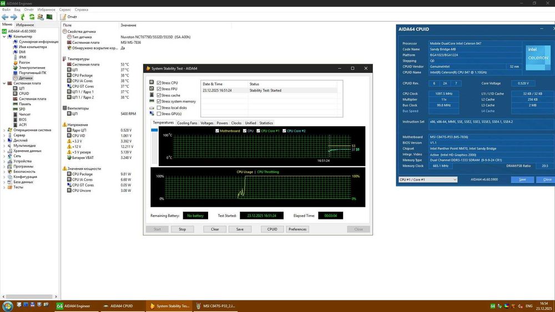
Task: Click the Clear button
Action: pyautogui.click(x=215, y=229)
